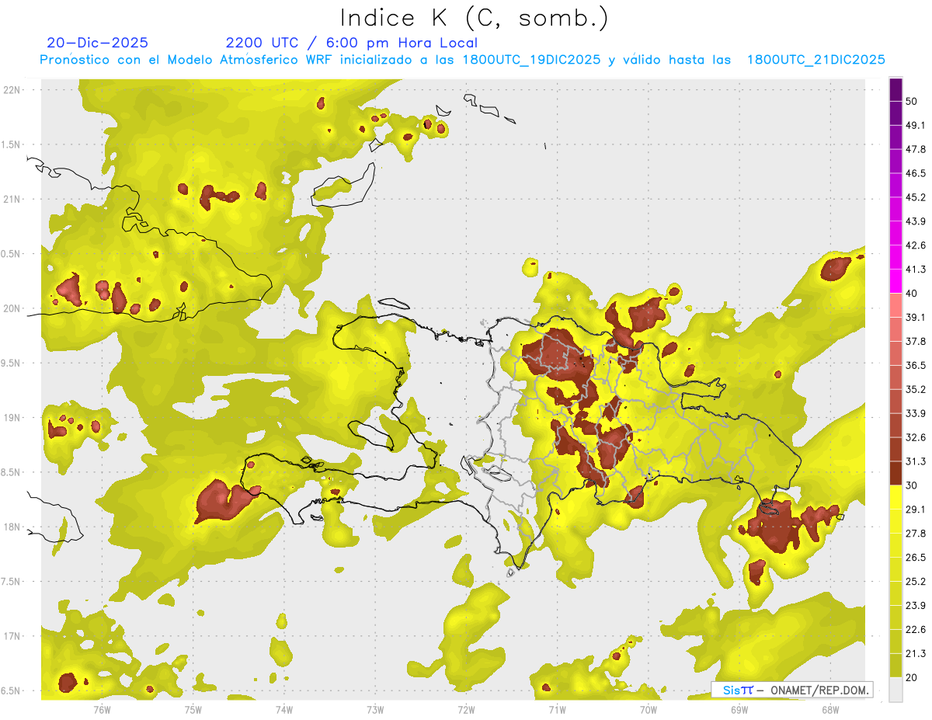Click the legend value "25.2"
This screenshot has width=932, height=720.
point(916,582)
